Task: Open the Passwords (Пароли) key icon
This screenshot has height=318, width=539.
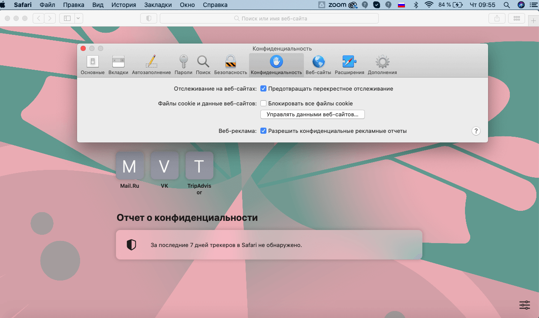Action: [183, 62]
